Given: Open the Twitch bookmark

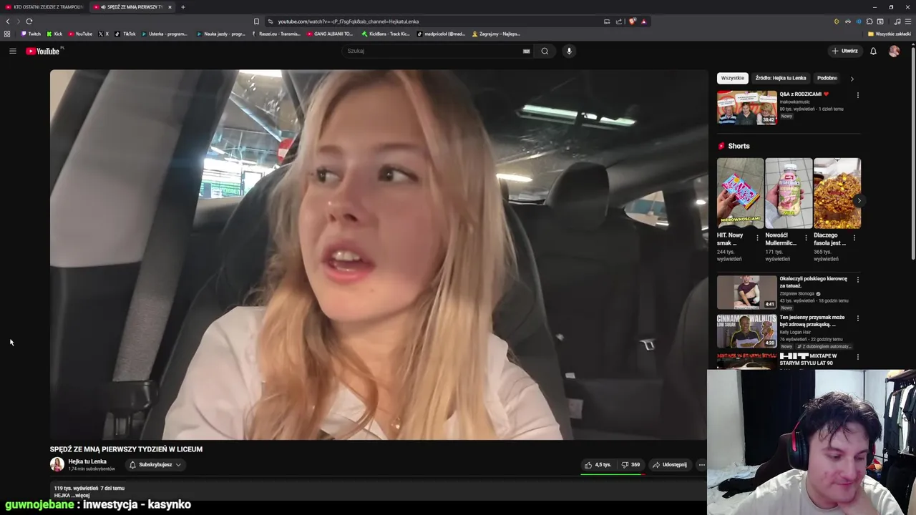Looking at the screenshot, I should [31, 34].
